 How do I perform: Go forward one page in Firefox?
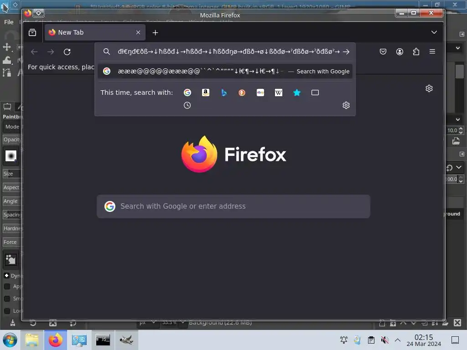(x=51, y=52)
